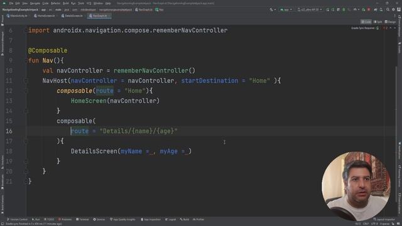
Task: Open the Run tool window at bottom
Action: 36,220
